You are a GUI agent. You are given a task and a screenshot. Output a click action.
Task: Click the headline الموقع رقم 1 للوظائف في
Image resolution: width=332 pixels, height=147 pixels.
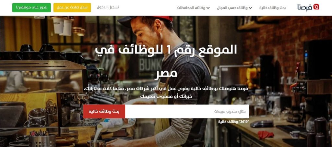coord(166,50)
